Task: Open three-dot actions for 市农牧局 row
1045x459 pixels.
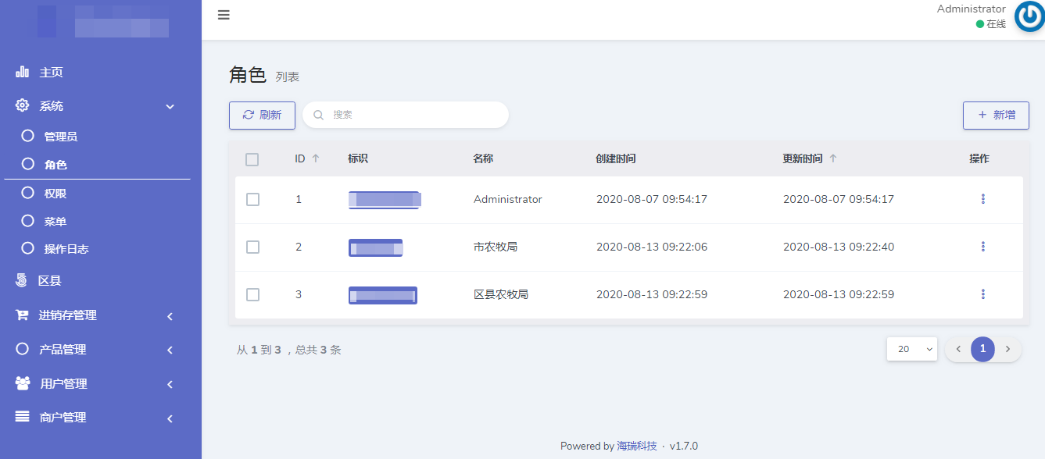Action: coord(982,247)
